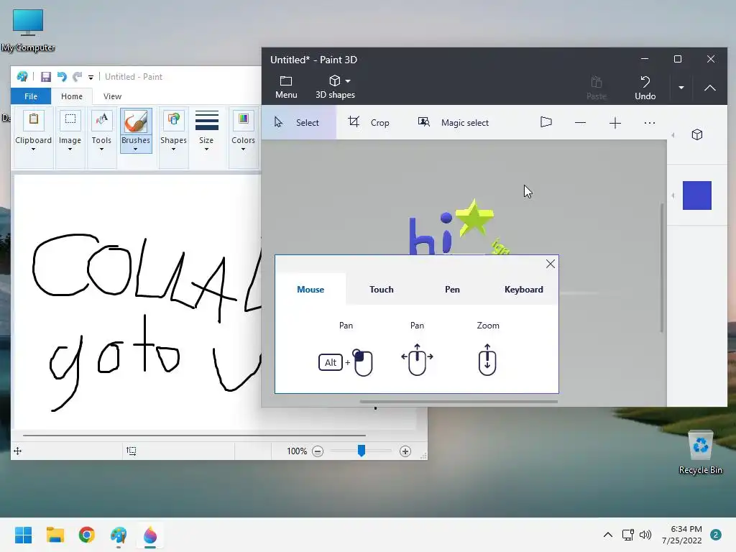Click the star 3D object on the canvas
The image size is (736, 552).
click(474, 218)
